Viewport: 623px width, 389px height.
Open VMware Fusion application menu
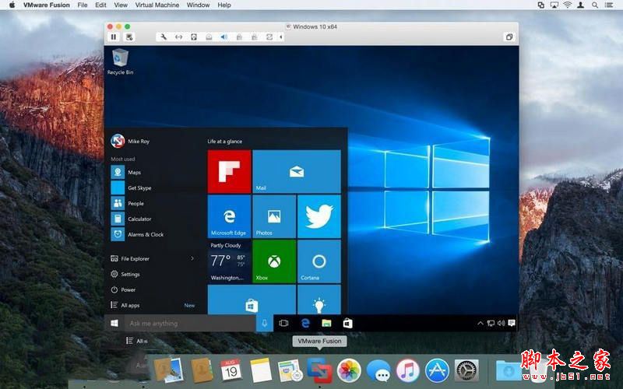click(47, 5)
